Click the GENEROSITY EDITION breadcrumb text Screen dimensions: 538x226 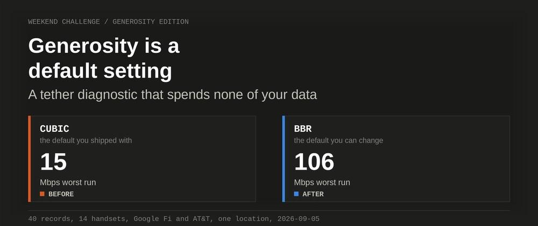pos(151,22)
